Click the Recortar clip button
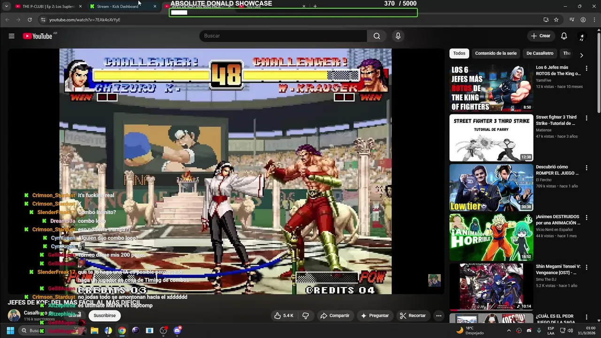The height and width of the screenshot is (338, 601). [x=413, y=315]
